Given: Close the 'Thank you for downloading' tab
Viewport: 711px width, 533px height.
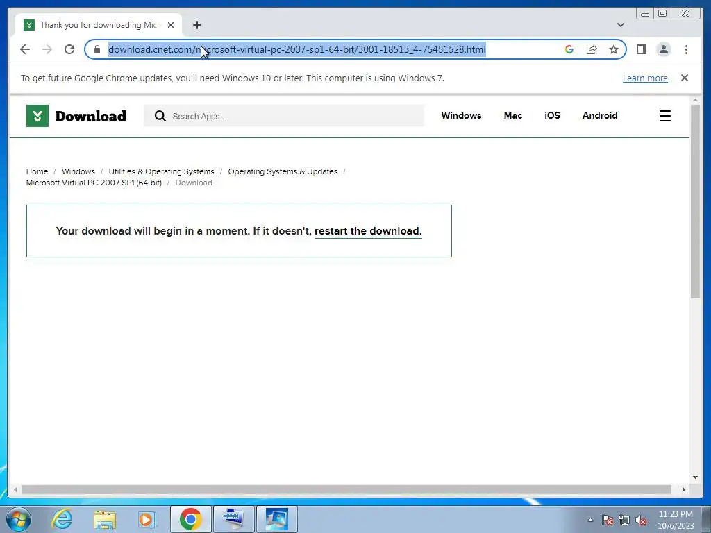Looking at the screenshot, I should pos(171,25).
